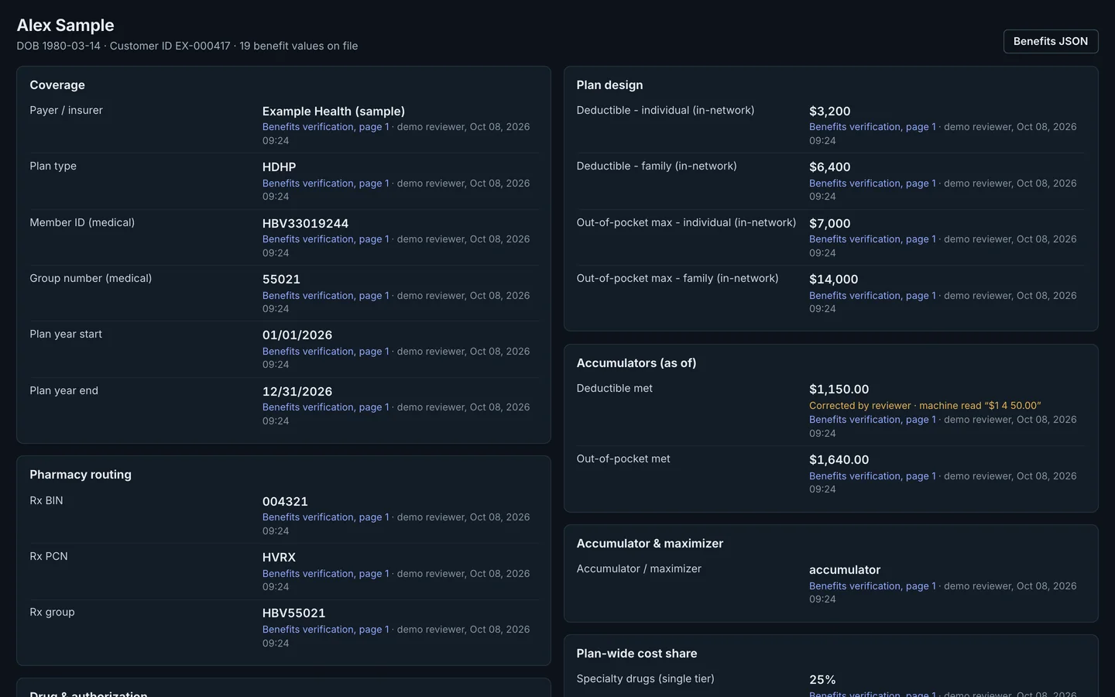Screen dimensions: 1115x697
Task: Click the Plan design section heading
Action: pyautogui.click(x=610, y=85)
